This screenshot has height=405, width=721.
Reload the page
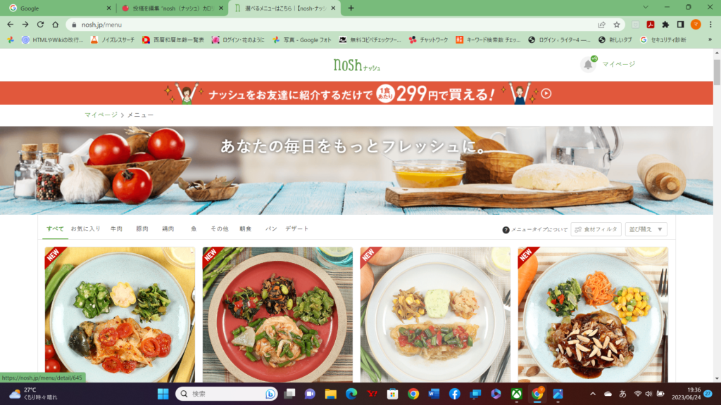click(40, 25)
